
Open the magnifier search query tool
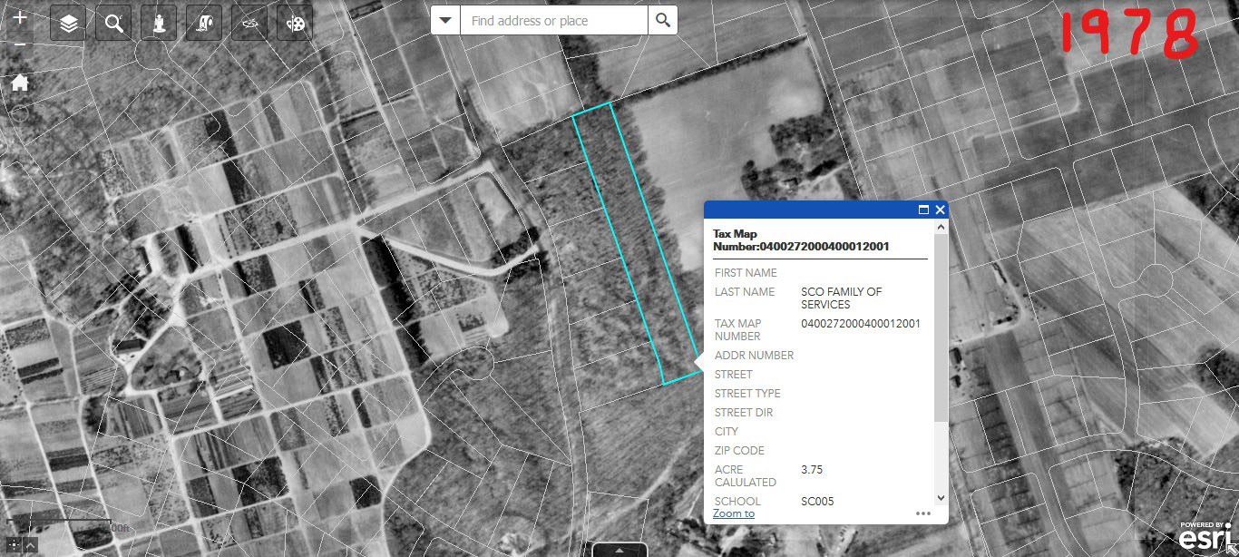[113, 24]
